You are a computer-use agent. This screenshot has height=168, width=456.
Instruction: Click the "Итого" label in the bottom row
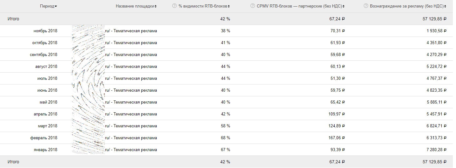click(13, 162)
